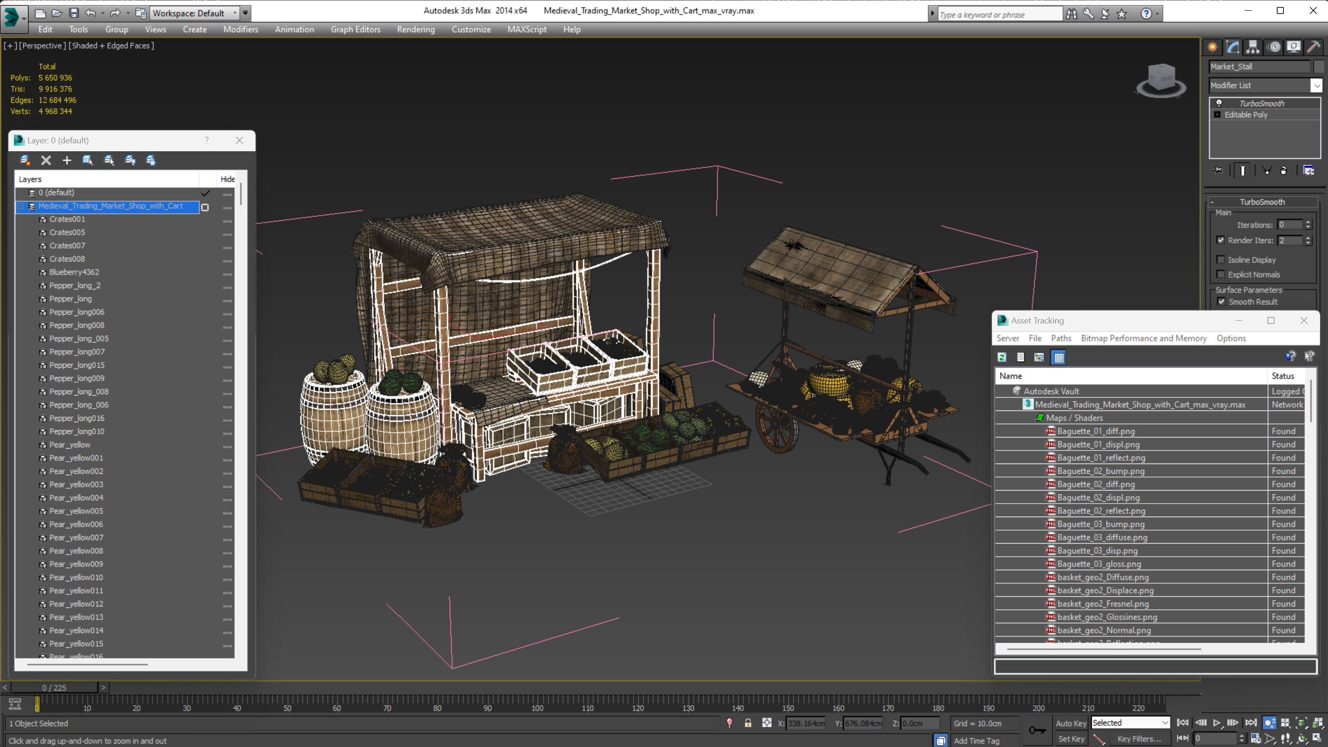Open Selected key filter dropdown

pyautogui.click(x=1130, y=723)
